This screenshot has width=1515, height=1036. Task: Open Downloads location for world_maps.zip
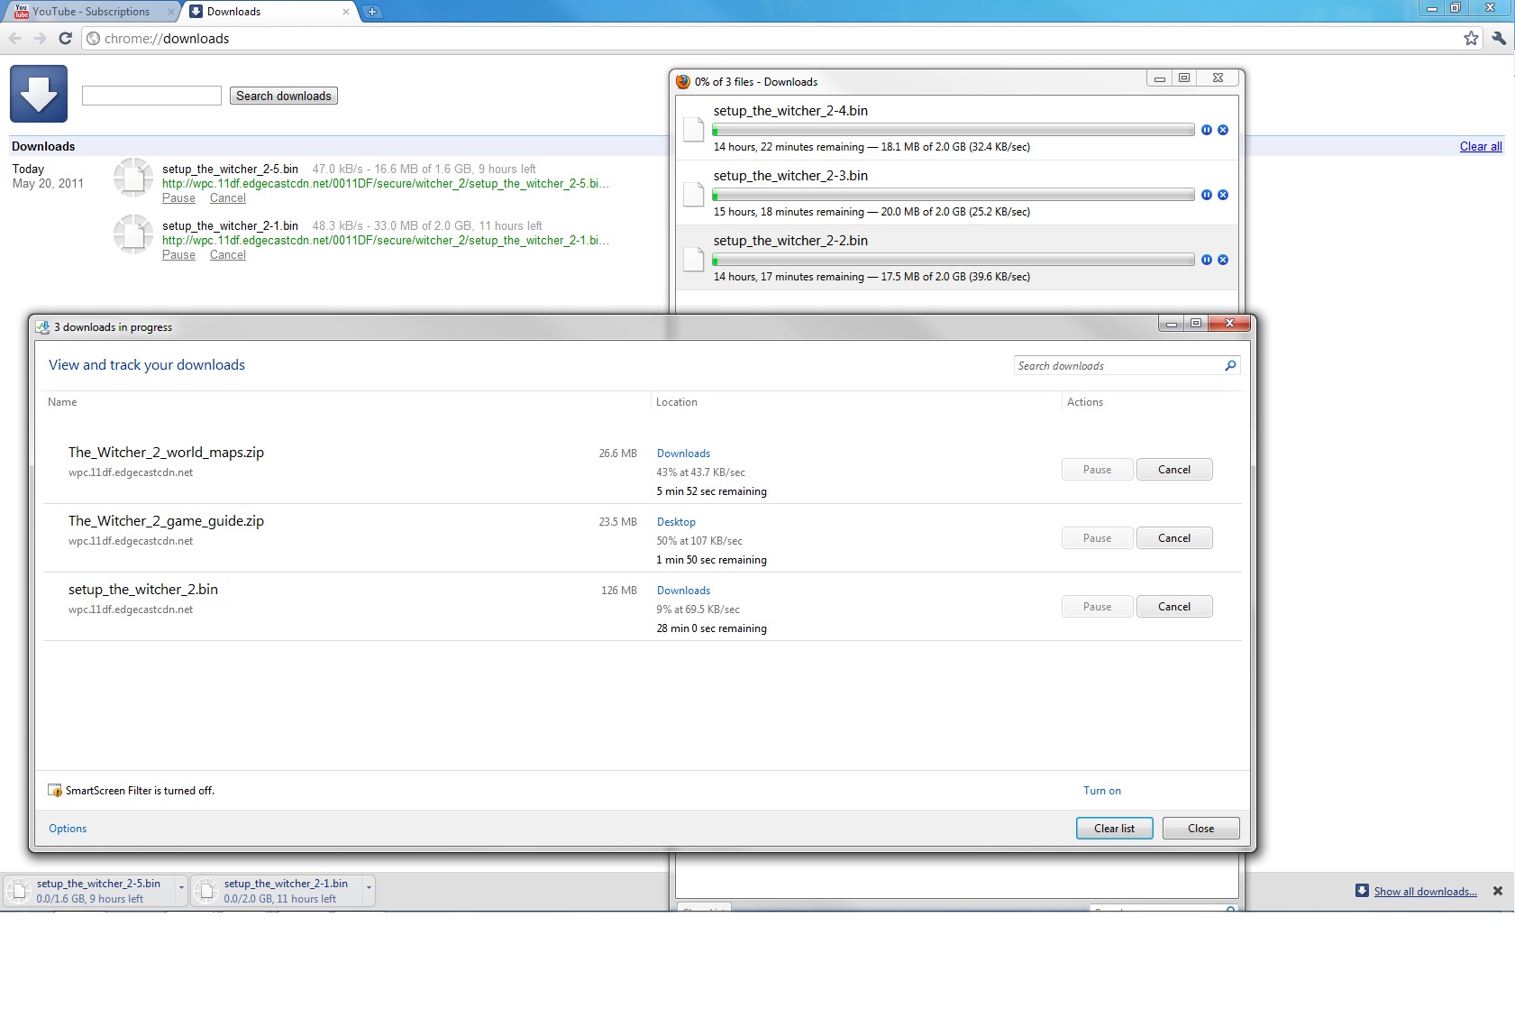[x=683, y=454]
